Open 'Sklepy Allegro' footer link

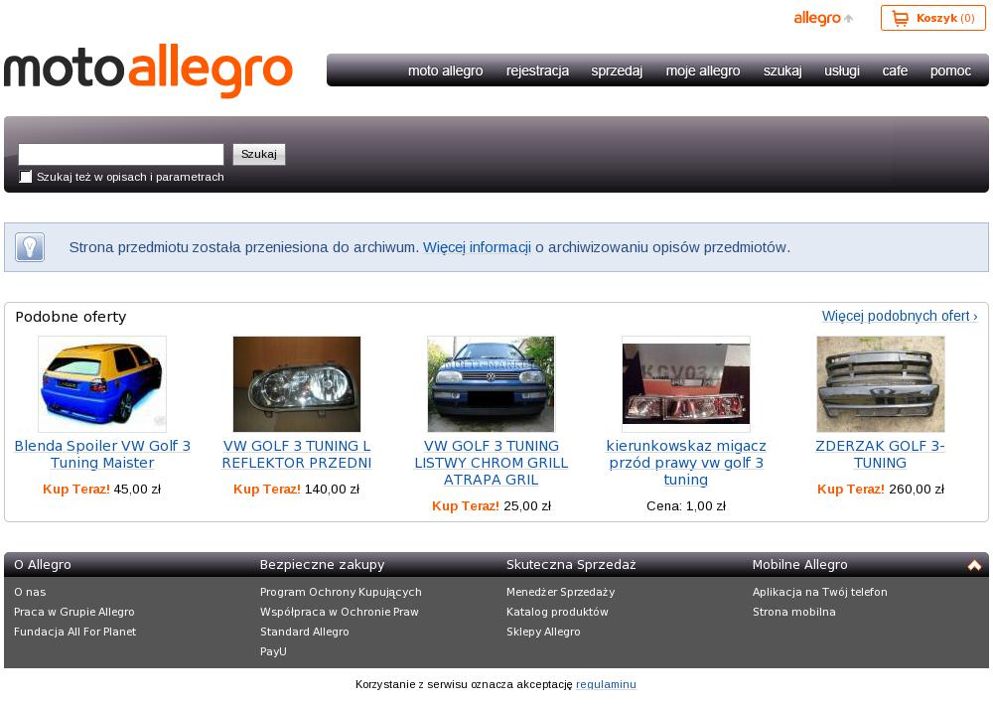543,632
